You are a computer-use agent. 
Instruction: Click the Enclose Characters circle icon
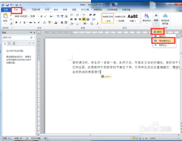[x=66, y=23]
